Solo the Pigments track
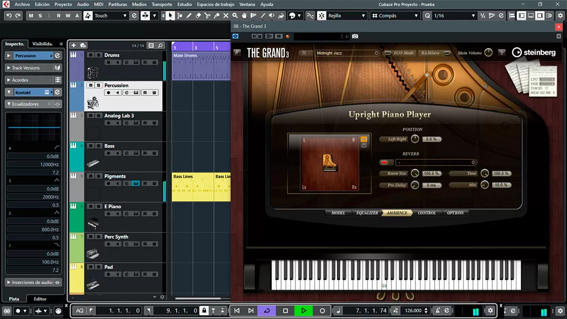The image size is (567, 319). 98,176
